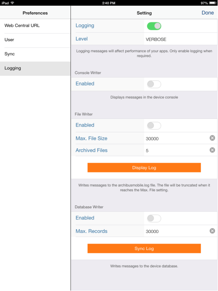Edit the Max. File Size value
This screenshot has height=291, width=218.
(177, 138)
